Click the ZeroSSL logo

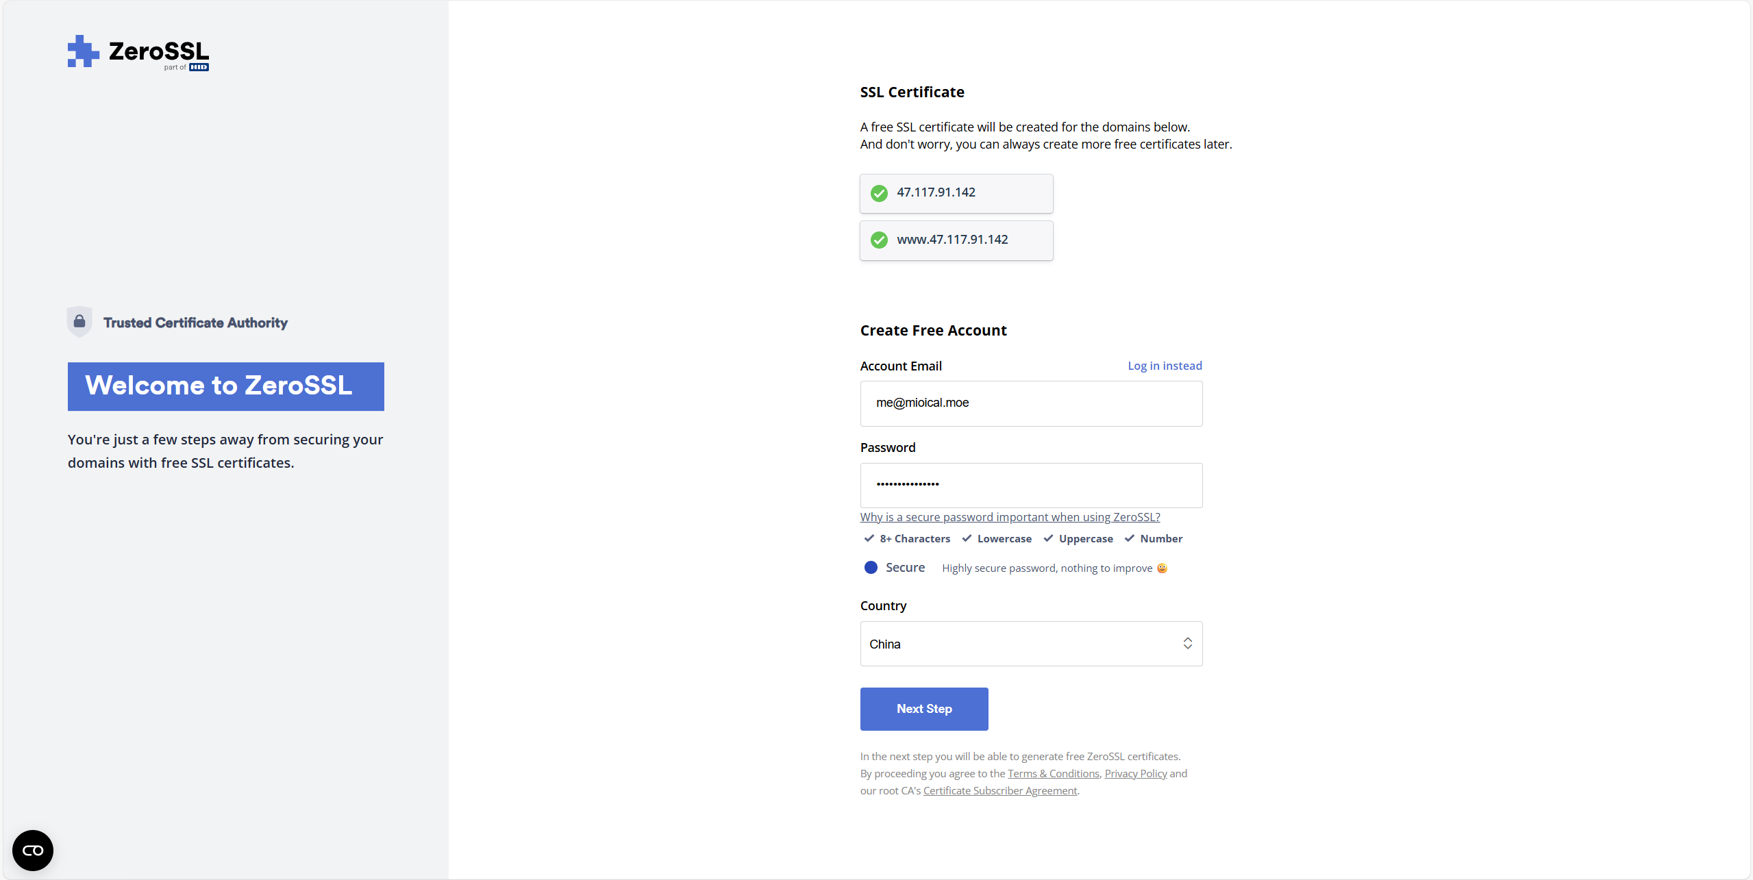(138, 51)
